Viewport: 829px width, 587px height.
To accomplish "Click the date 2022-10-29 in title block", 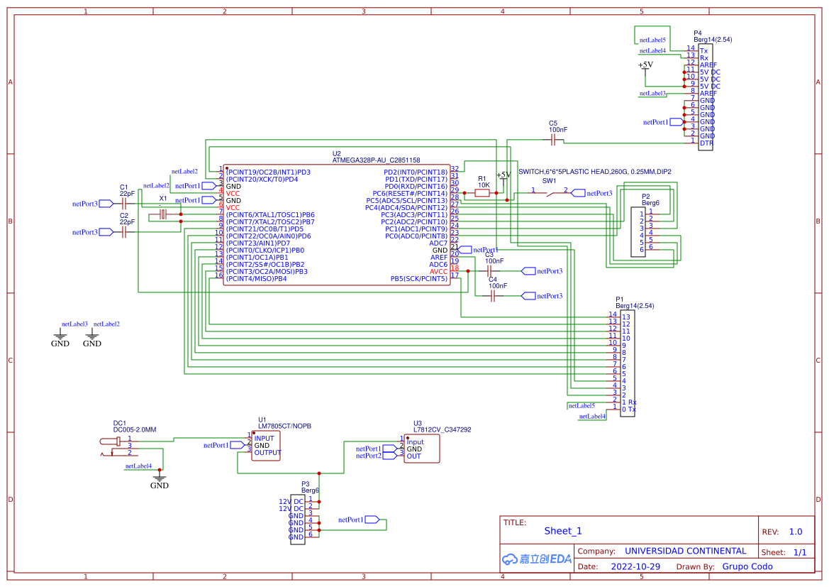I will click(x=634, y=566).
